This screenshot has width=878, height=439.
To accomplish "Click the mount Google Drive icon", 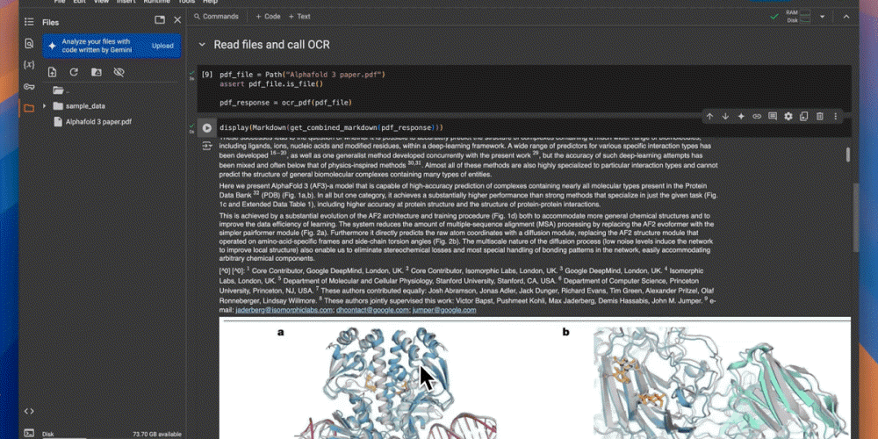I will click(x=97, y=72).
